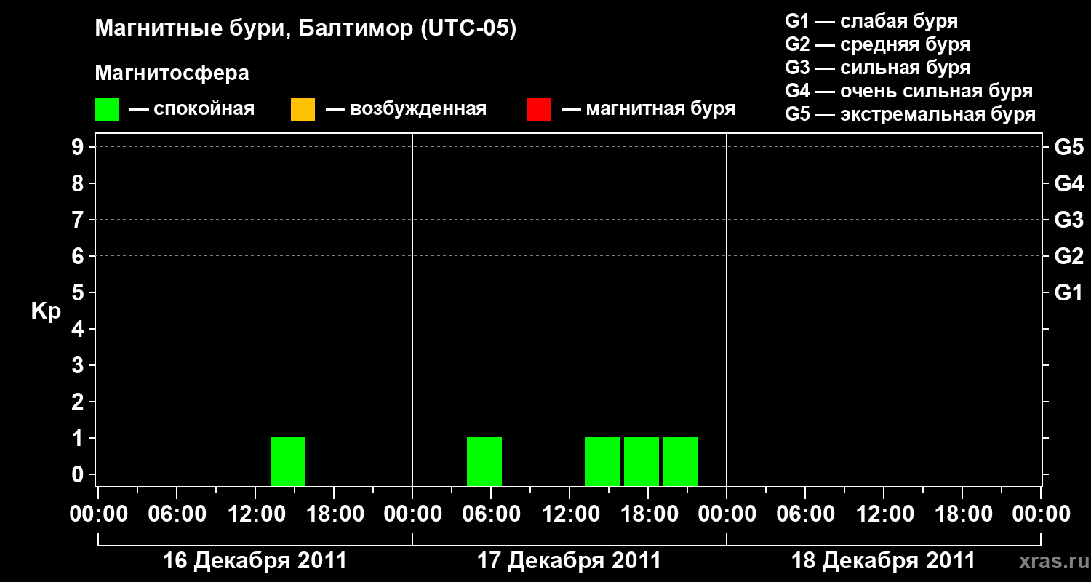Click the G2 label on the right axis
The image size is (1091, 582).
tap(1068, 256)
